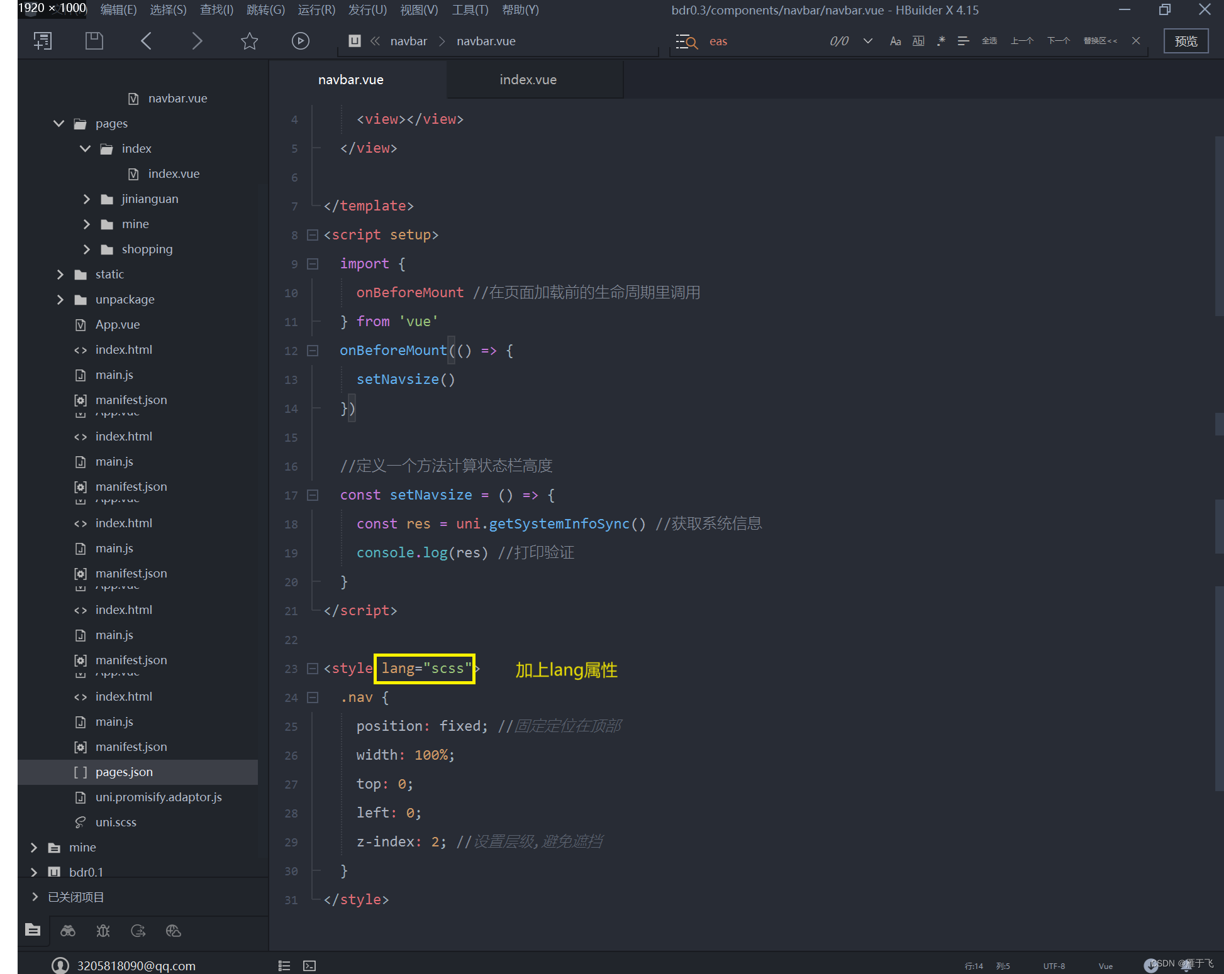The image size is (1224, 974).
Task: Click the terminal console icon
Action: click(x=309, y=966)
